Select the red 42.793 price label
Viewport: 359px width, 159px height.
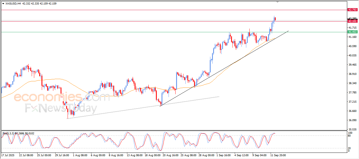point(352,10)
